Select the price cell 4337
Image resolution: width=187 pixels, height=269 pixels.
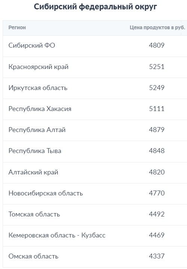[157, 256]
